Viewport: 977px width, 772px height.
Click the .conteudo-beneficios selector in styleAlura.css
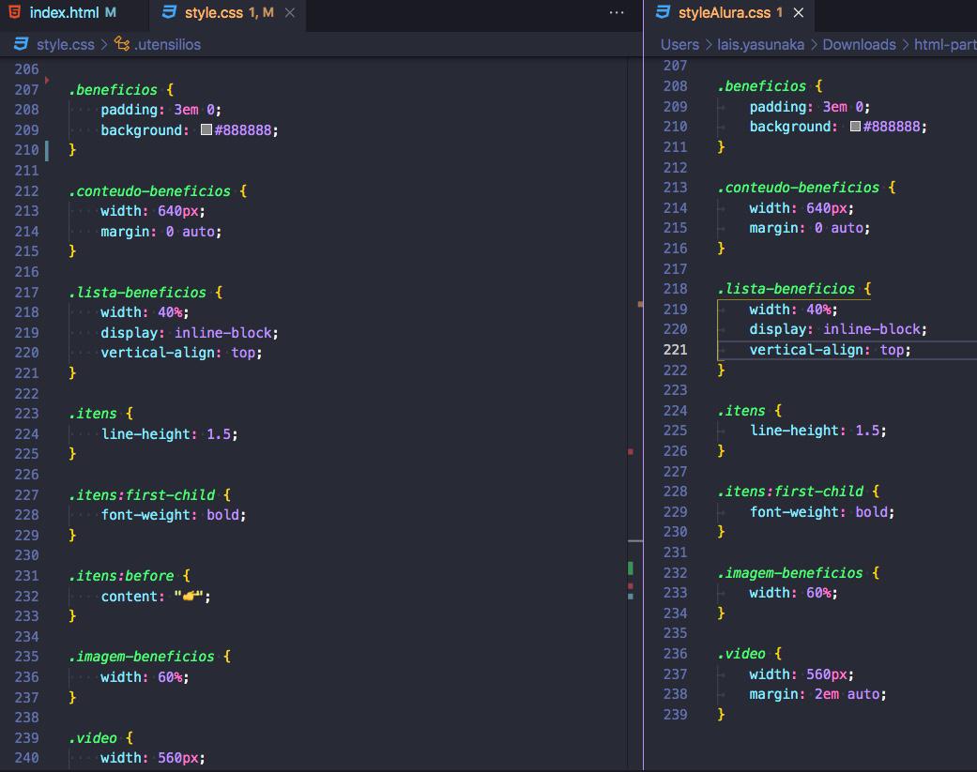(798, 188)
